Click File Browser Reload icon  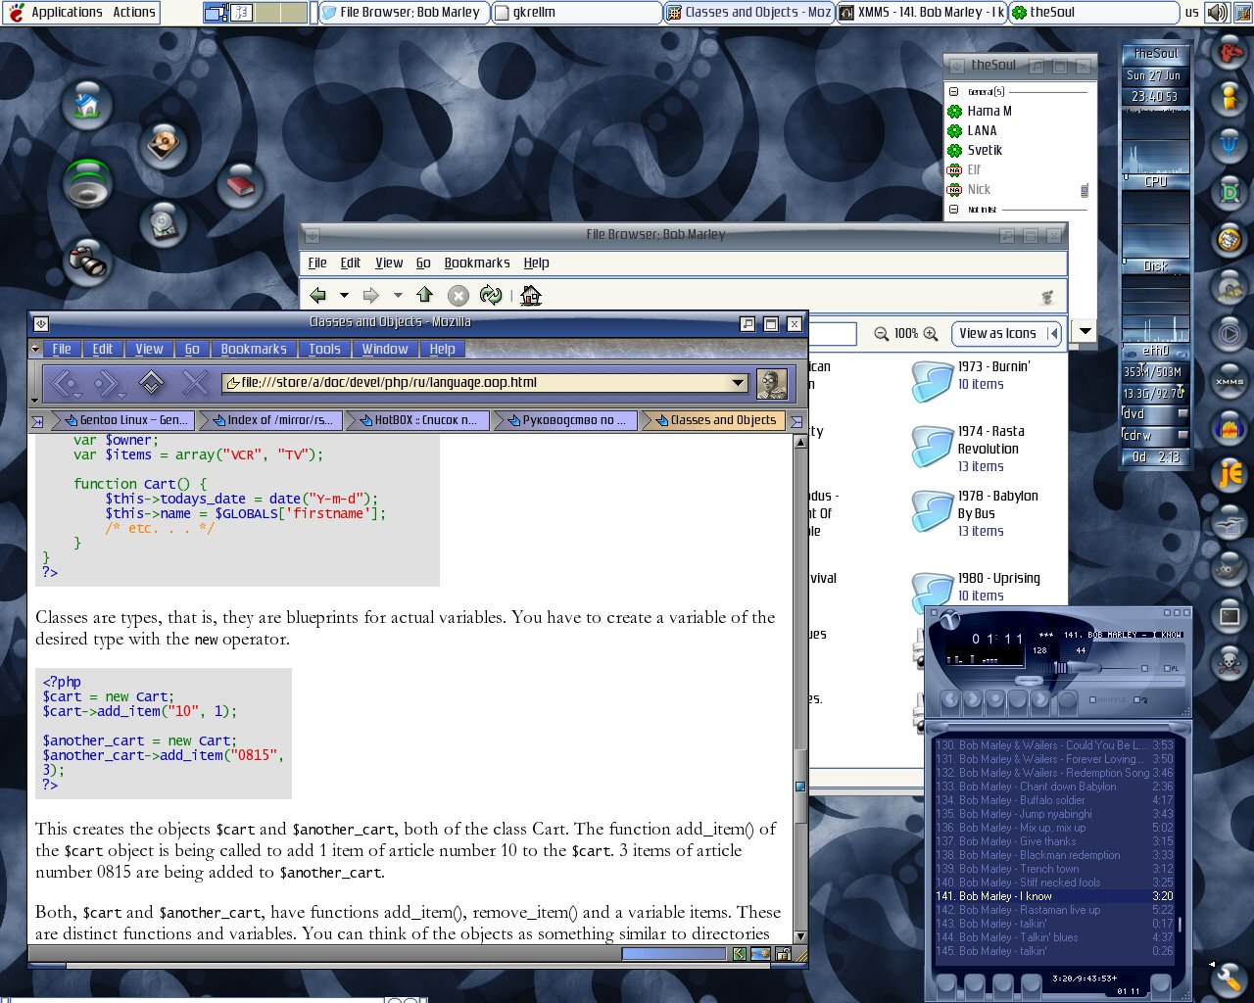(491, 295)
